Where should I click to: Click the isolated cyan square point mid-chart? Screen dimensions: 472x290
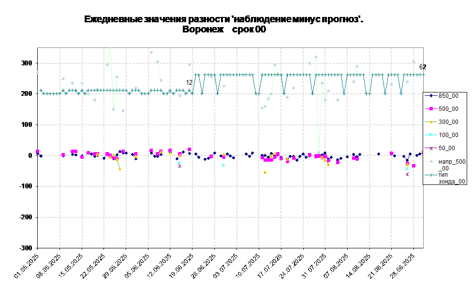(223, 165)
